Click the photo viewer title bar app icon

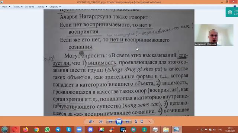click(x=1, y=2)
